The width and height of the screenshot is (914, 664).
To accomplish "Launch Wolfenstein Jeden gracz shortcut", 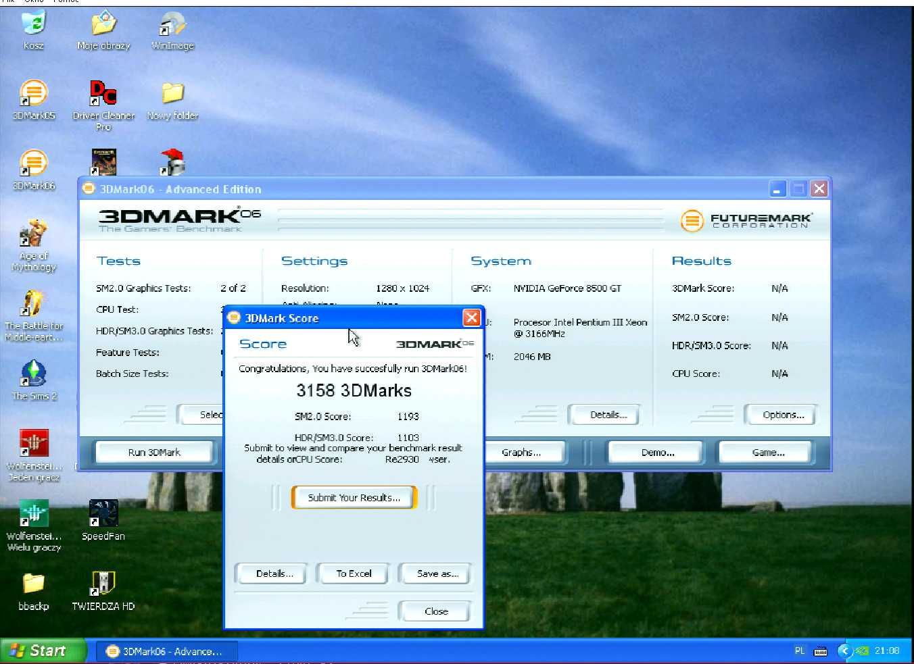I will click(33, 456).
